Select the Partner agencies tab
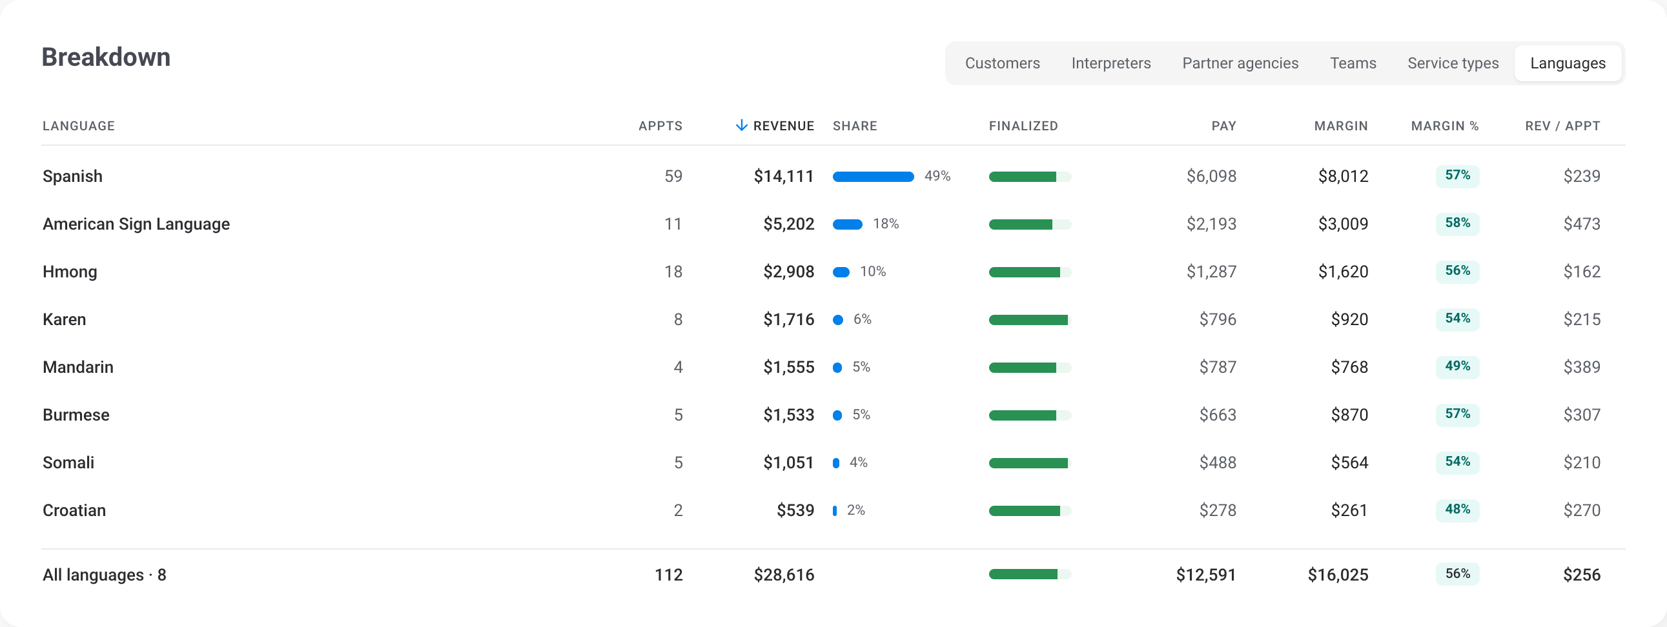 click(x=1240, y=63)
